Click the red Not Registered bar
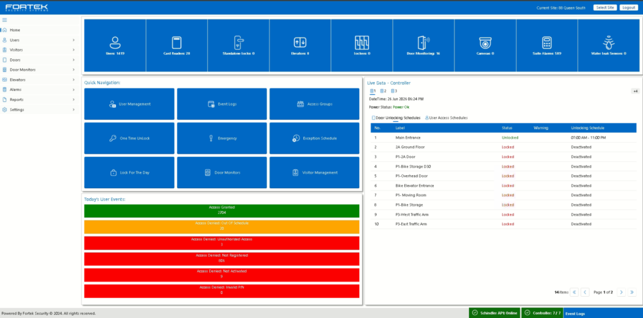 (x=222, y=259)
